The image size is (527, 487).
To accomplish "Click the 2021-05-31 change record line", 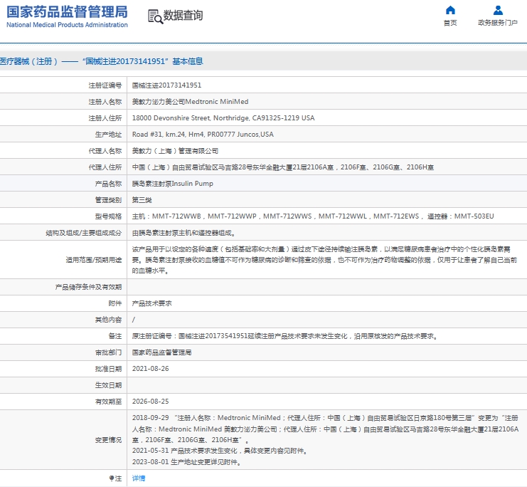I will (220, 451).
